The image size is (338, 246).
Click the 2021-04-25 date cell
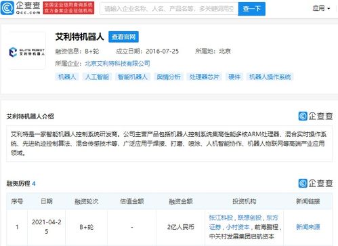coord(47,226)
